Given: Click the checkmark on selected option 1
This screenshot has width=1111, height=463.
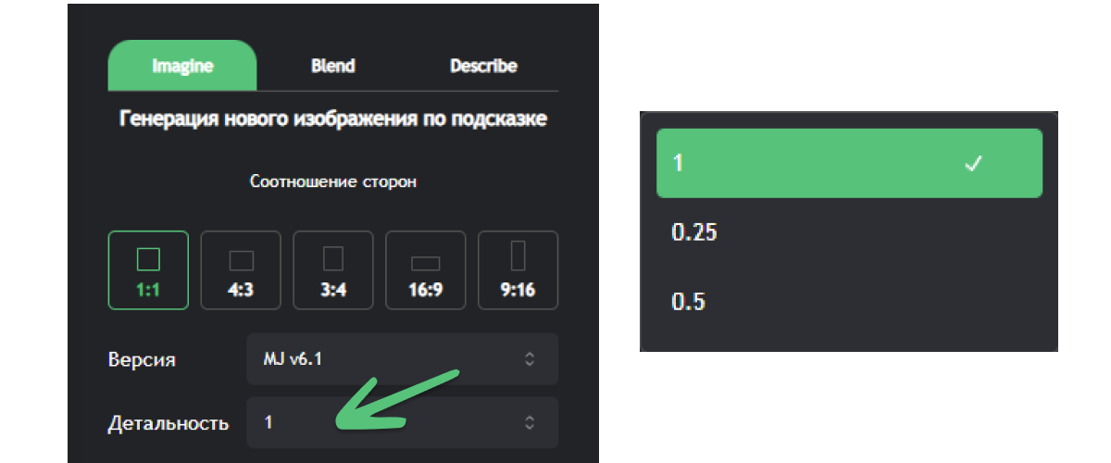Looking at the screenshot, I should click(x=973, y=164).
